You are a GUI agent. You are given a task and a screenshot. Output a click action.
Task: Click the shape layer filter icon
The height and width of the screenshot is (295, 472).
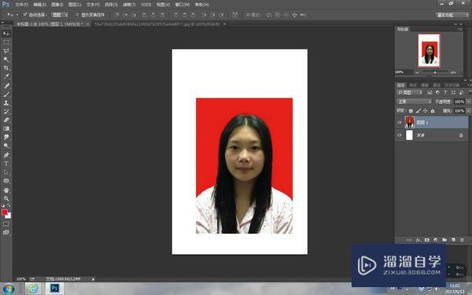pyautogui.click(x=453, y=92)
